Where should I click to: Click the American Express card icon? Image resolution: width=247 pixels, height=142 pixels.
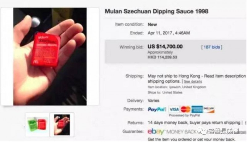197,109
